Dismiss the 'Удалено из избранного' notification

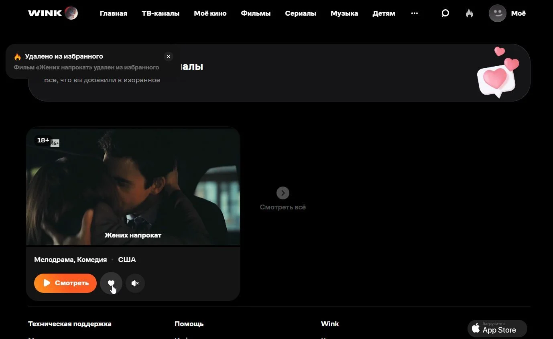coord(169,57)
